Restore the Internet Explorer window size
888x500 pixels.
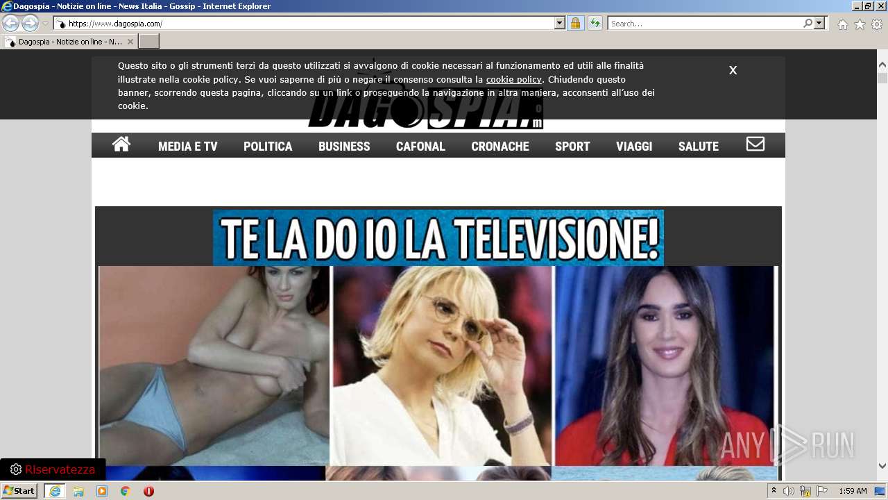click(x=867, y=6)
